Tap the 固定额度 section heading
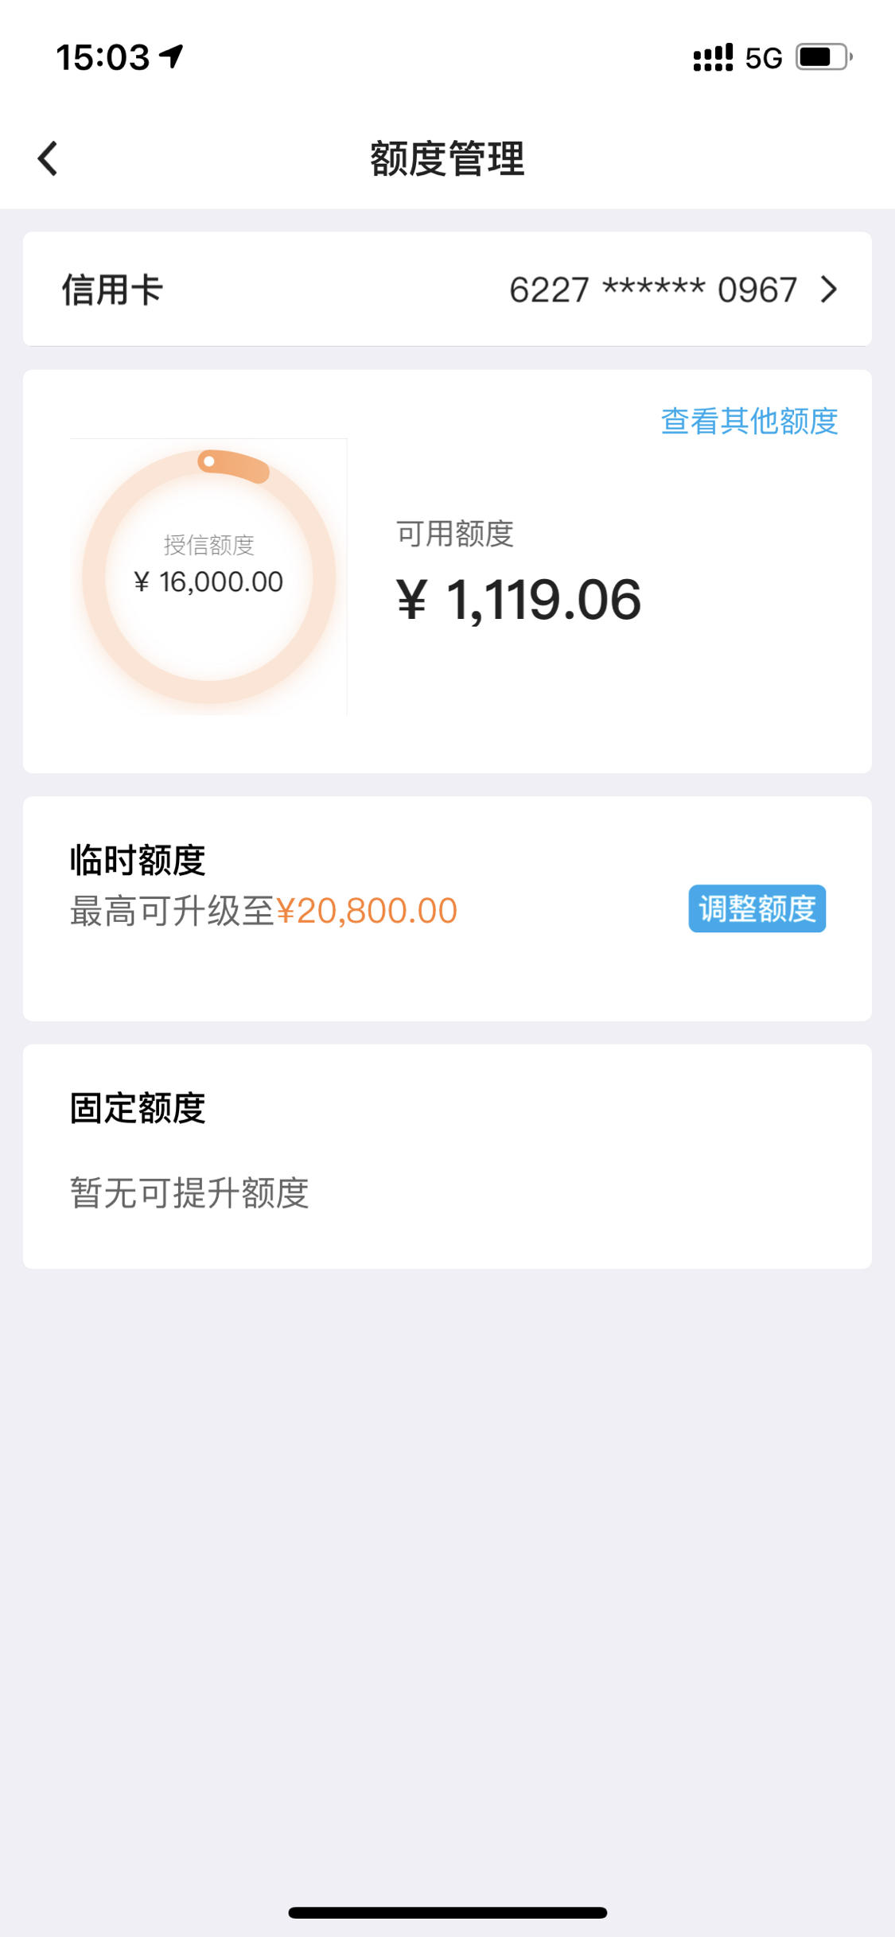 tap(138, 1108)
